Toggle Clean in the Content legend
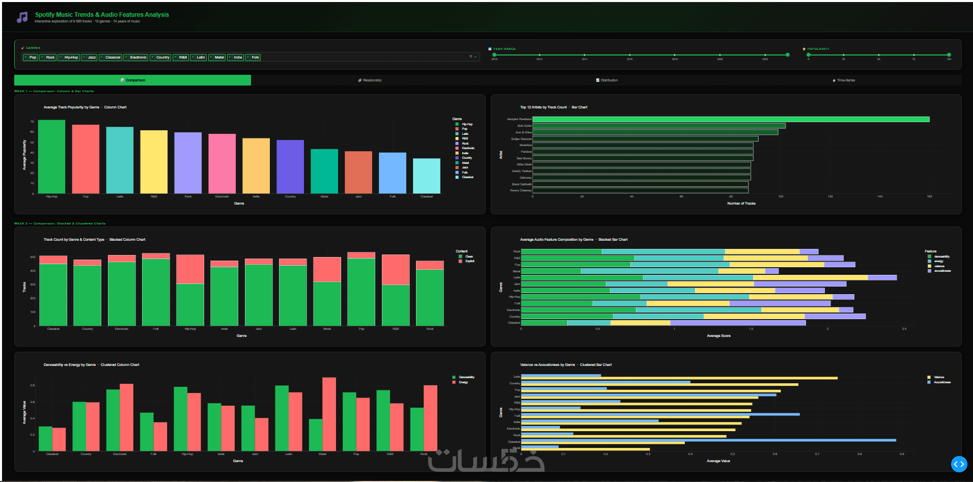The width and height of the screenshot is (973, 482). pyautogui.click(x=466, y=257)
